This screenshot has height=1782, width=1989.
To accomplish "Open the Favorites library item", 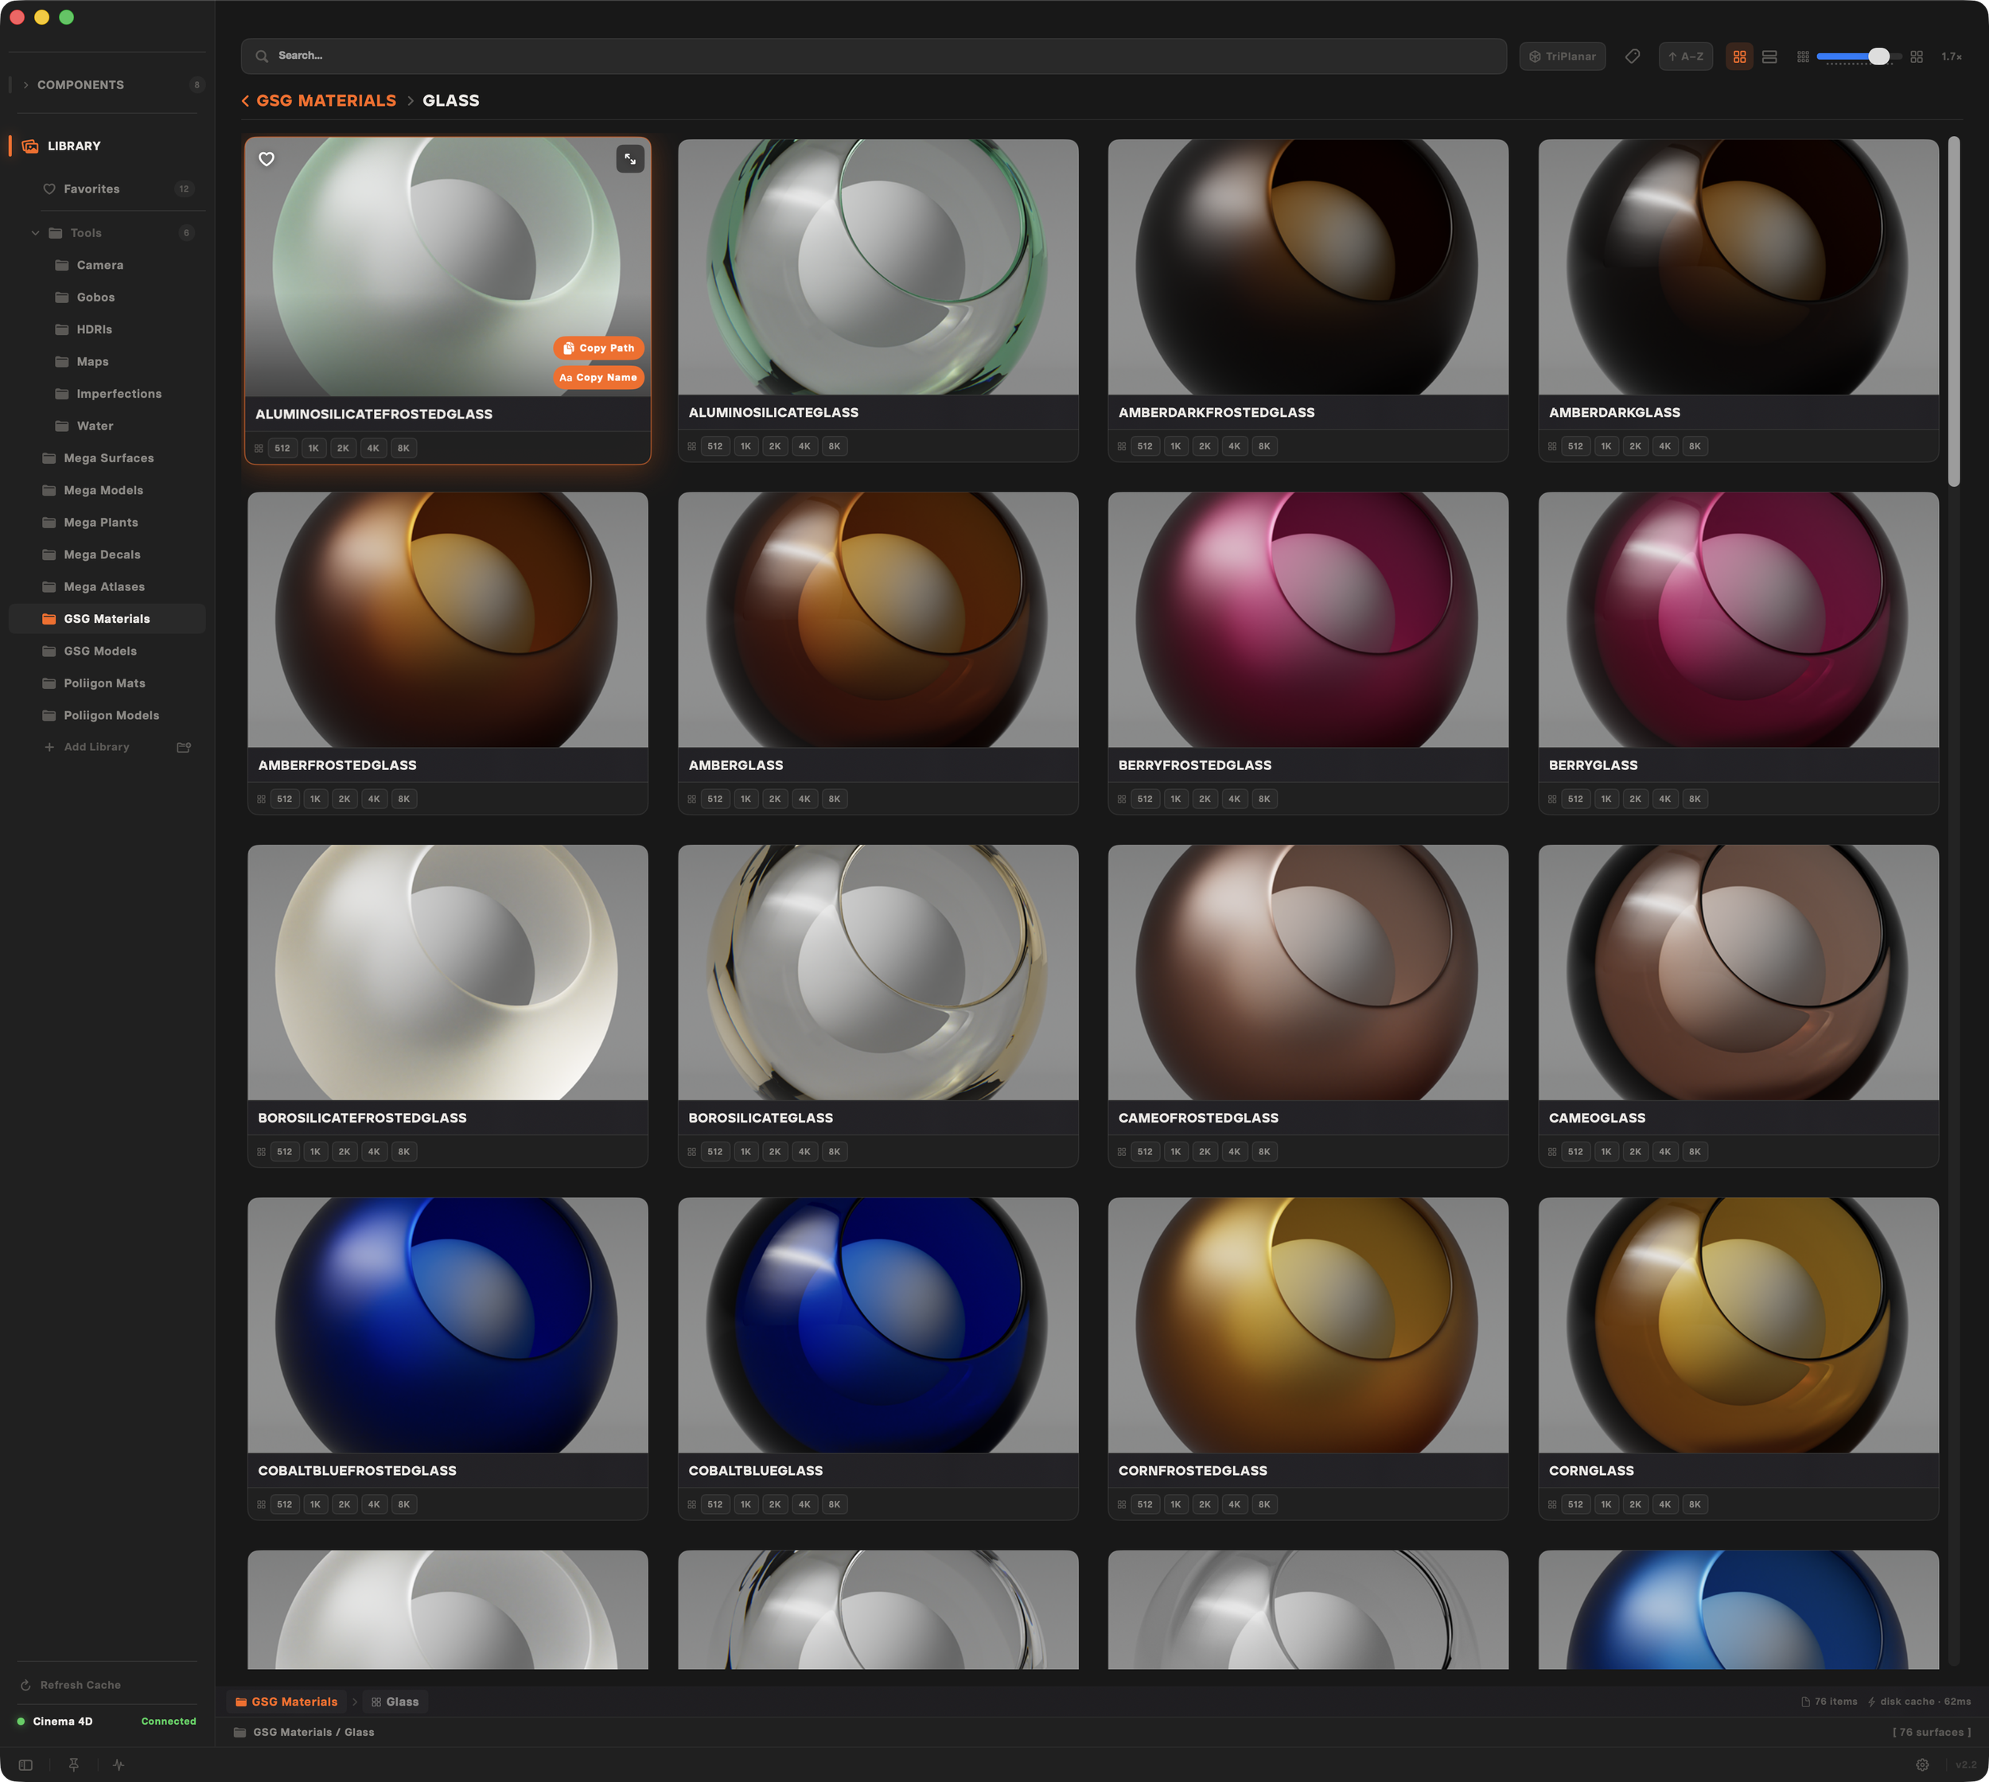I will [x=92, y=189].
